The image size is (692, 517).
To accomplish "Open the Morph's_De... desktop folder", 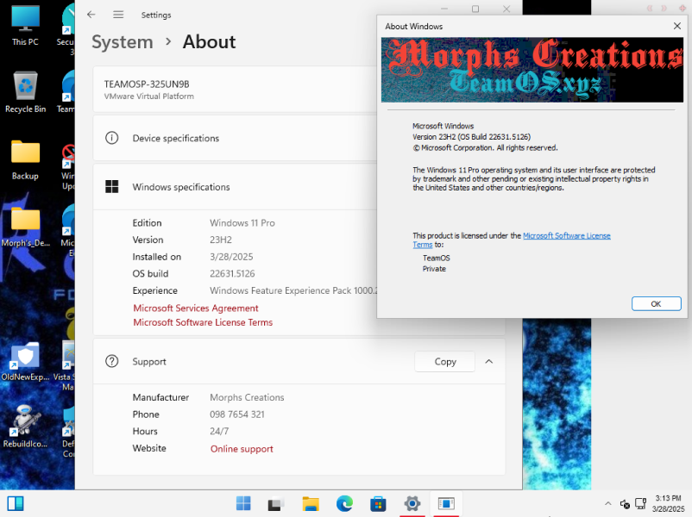I will click(x=25, y=227).
